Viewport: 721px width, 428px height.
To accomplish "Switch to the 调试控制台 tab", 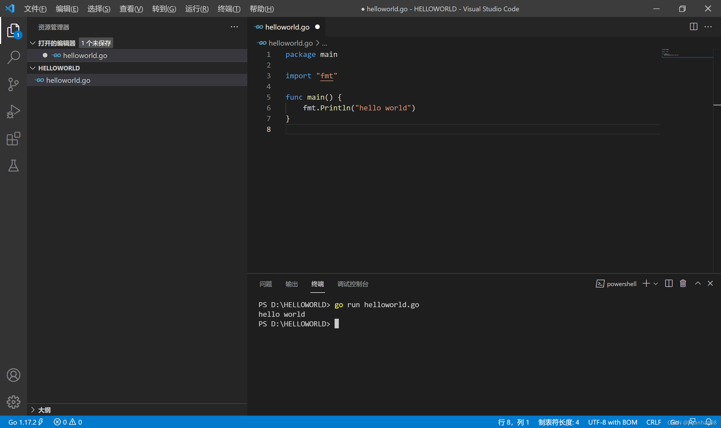I will click(x=352, y=284).
